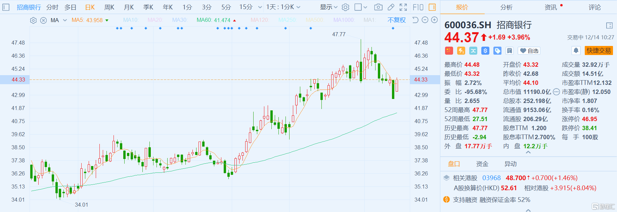Collapse the bottom 盘口 panel chevron
The image size is (617, 212).
[528, 210]
